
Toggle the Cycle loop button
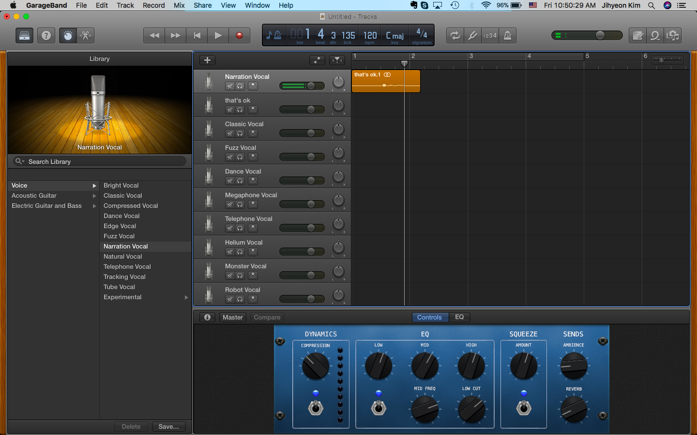(x=455, y=36)
